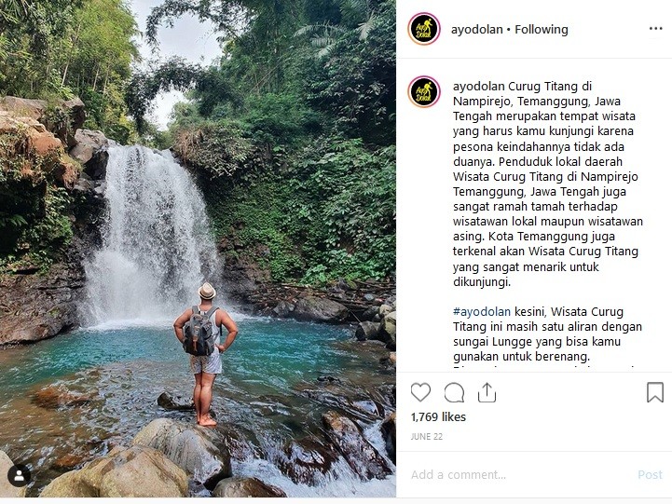Viewport: 672px width, 504px height.
Task: Open the three-dot more options menu
Action: (x=656, y=29)
